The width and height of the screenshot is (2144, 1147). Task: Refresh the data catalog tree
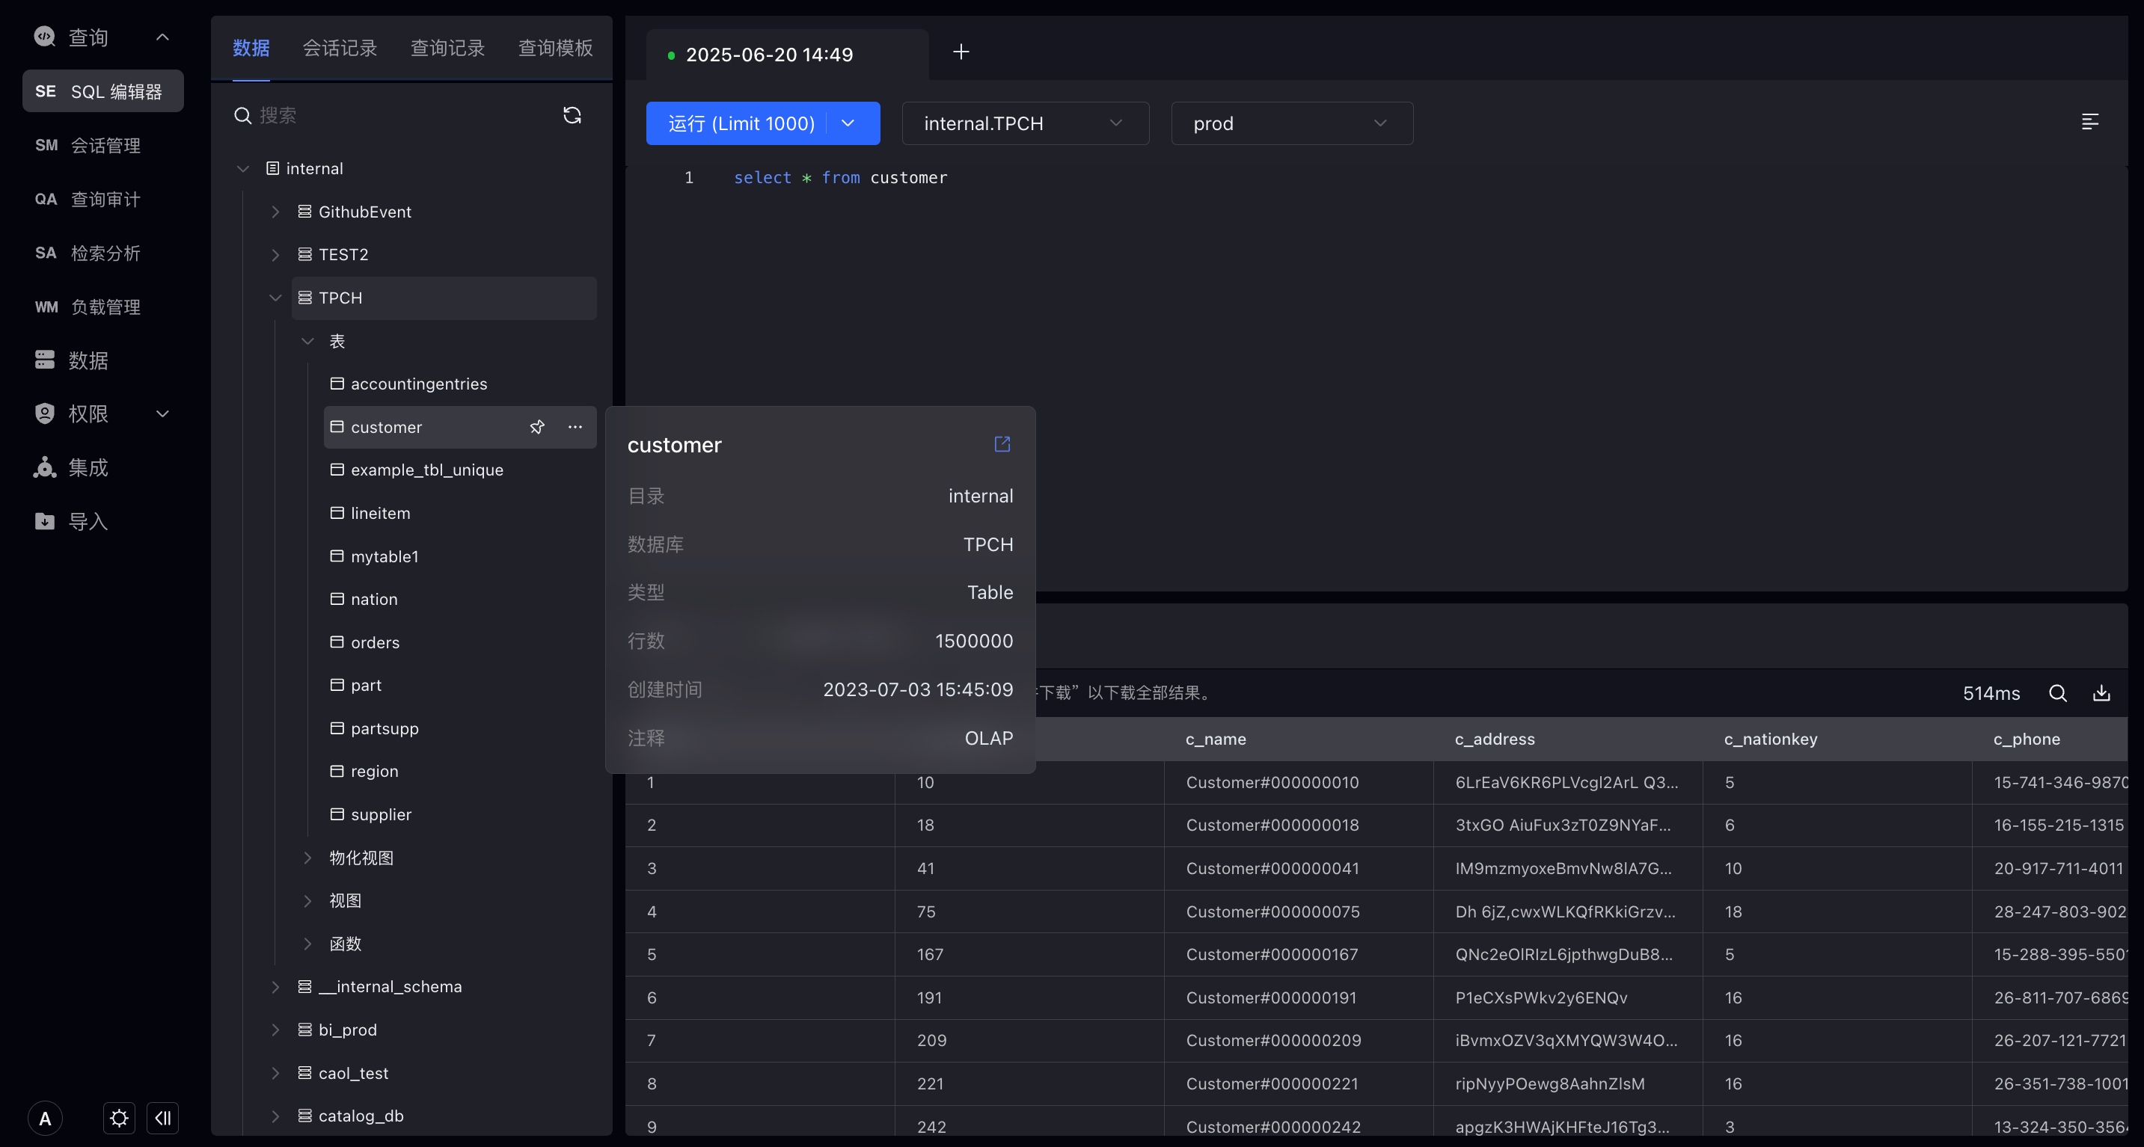pos(572,115)
